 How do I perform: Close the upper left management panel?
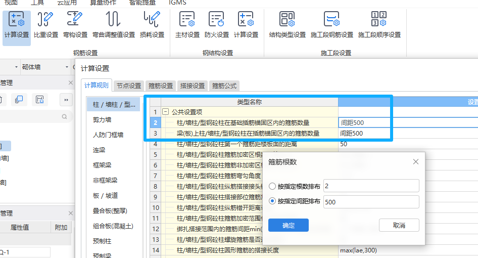pyautogui.click(x=71, y=83)
